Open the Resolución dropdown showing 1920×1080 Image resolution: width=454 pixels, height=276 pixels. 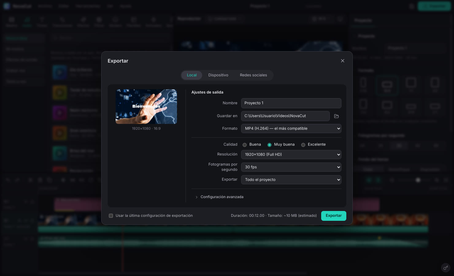click(x=291, y=155)
